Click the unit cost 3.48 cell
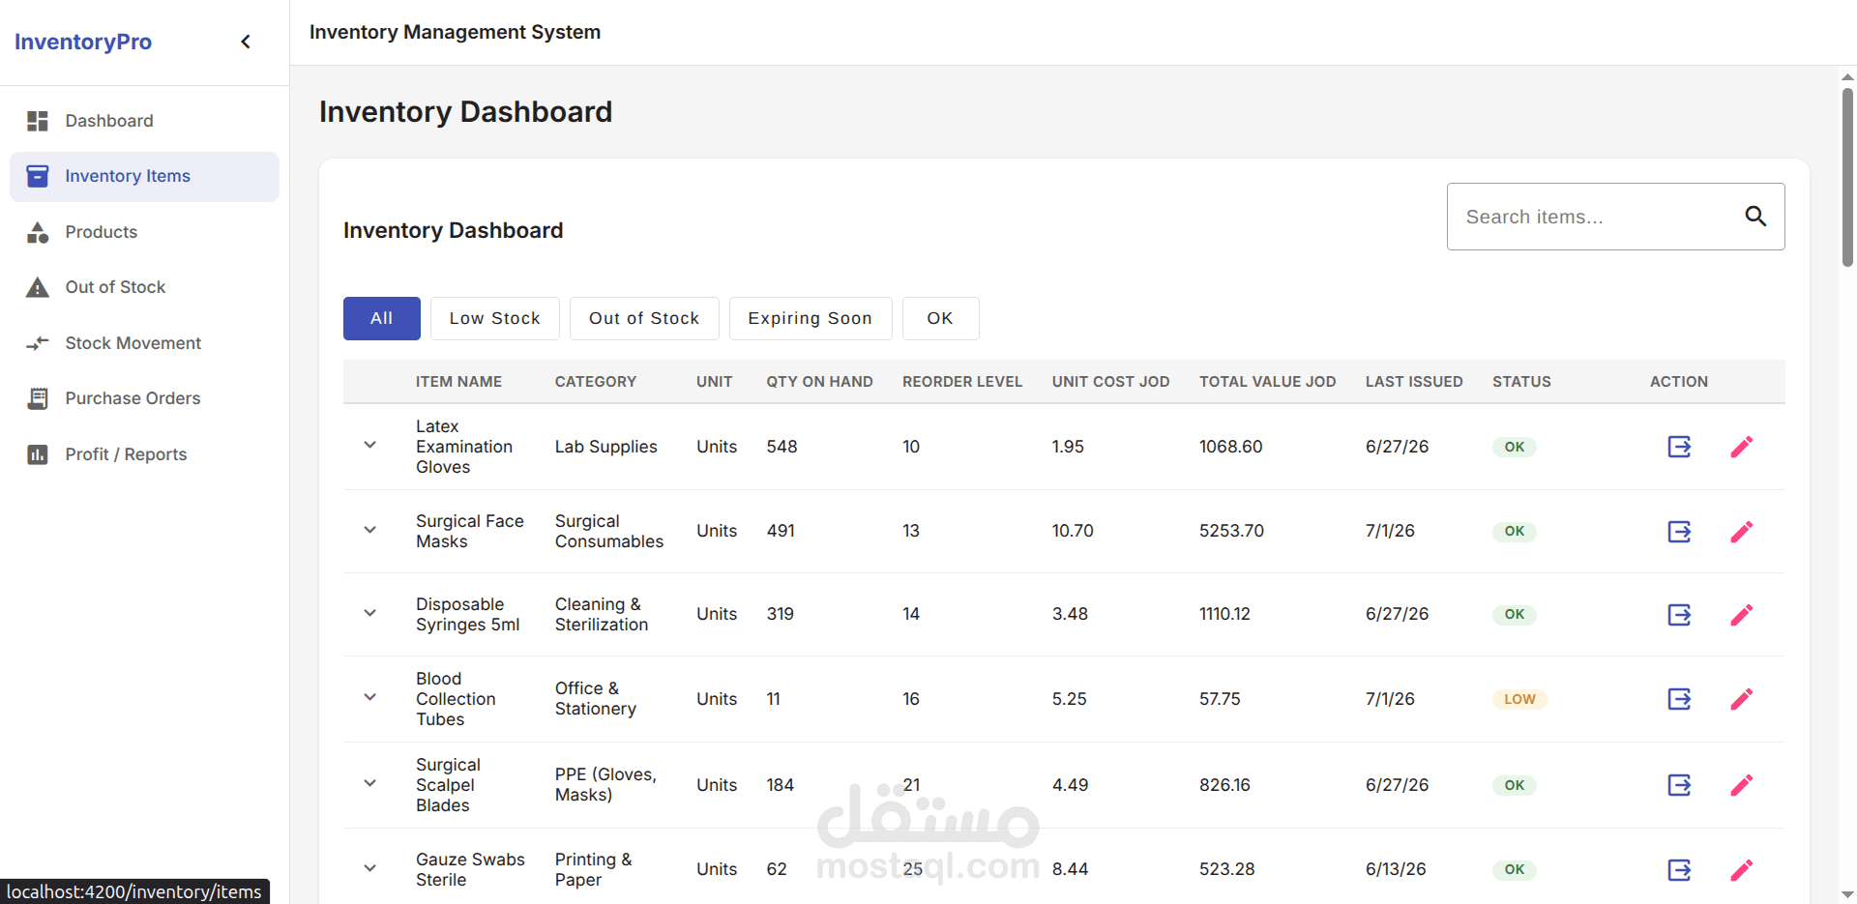Image resolution: width=1857 pixels, height=904 pixels. click(x=1071, y=614)
